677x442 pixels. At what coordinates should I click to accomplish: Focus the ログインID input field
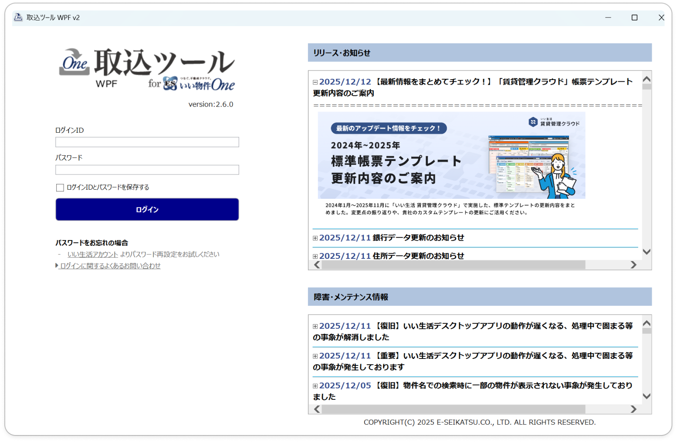pyautogui.click(x=147, y=142)
